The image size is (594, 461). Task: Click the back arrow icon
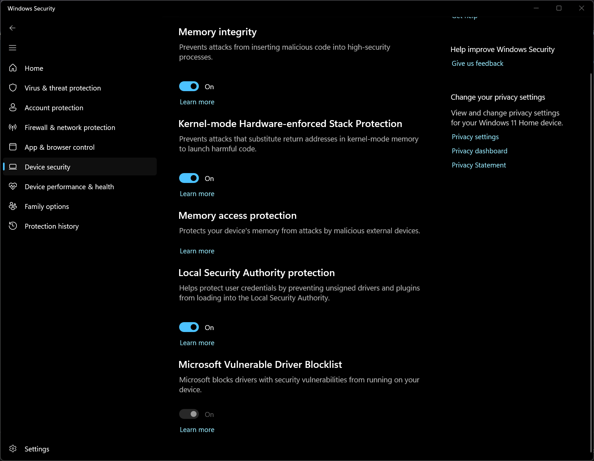pyautogui.click(x=13, y=28)
